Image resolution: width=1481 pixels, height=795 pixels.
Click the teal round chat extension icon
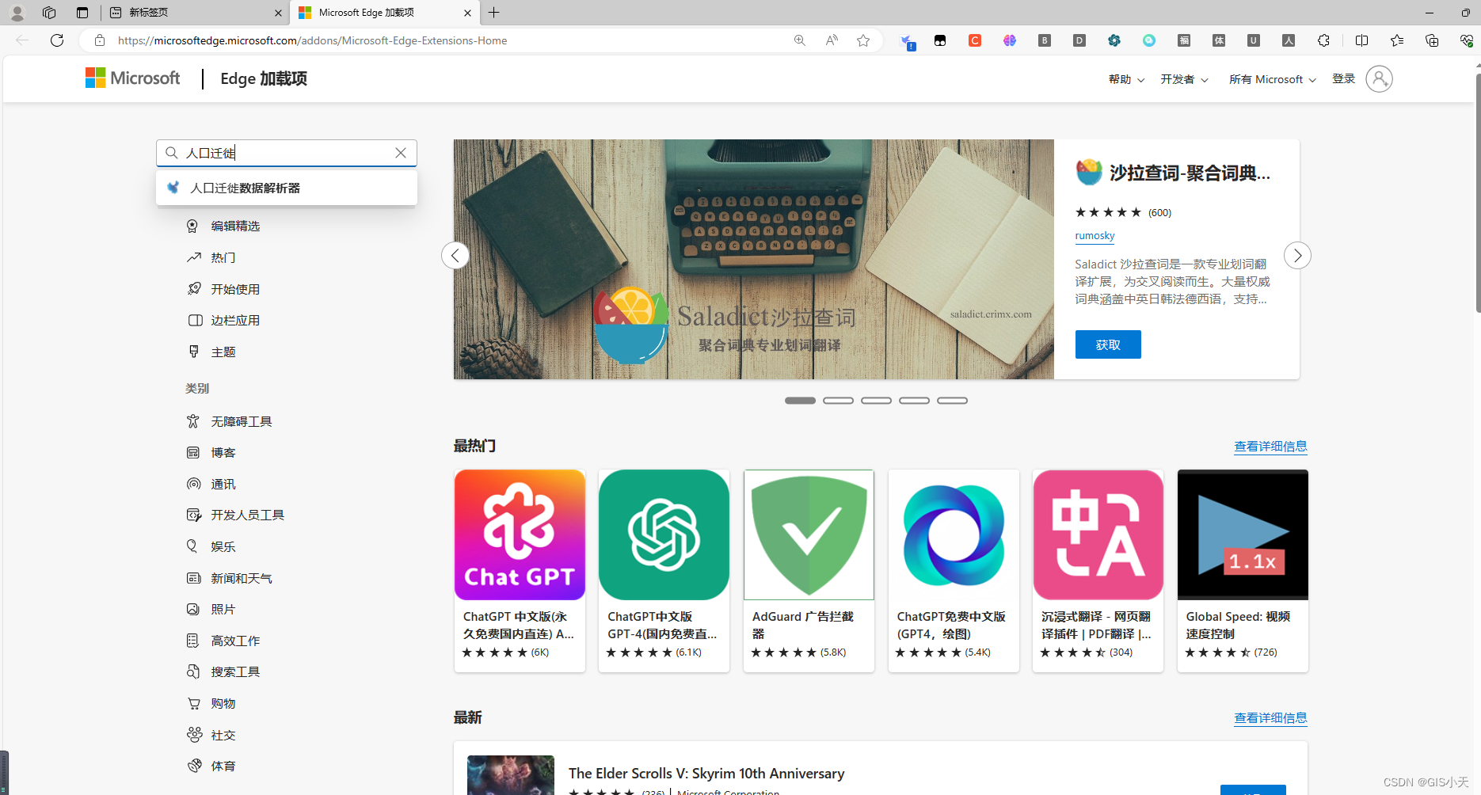click(1149, 40)
